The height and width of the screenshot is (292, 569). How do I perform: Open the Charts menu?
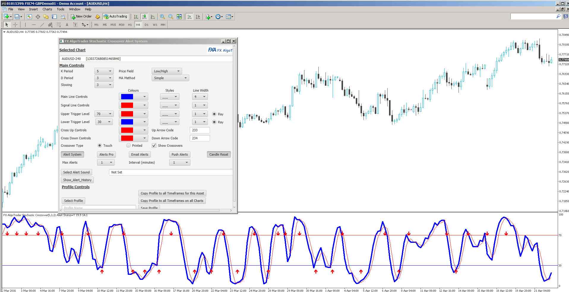(x=47, y=9)
